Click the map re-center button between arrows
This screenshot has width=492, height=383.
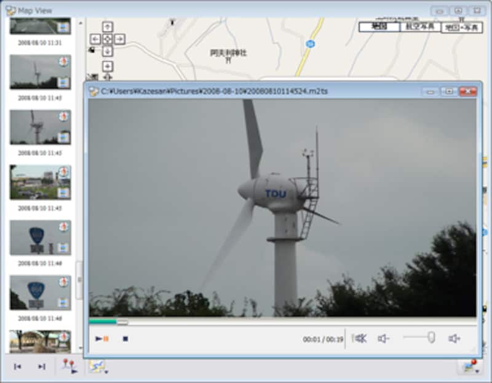[108, 39]
